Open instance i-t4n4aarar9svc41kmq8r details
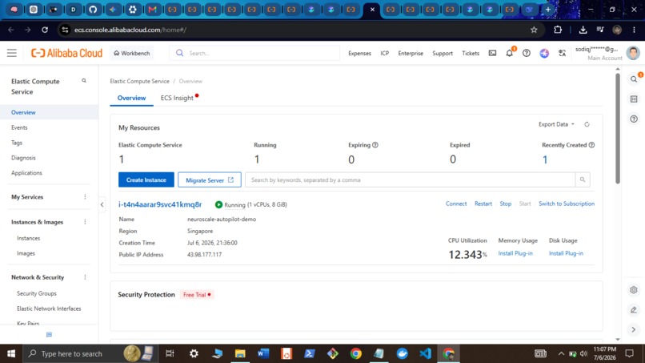This screenshot has width=645, height=363. [x=160, y=204]
